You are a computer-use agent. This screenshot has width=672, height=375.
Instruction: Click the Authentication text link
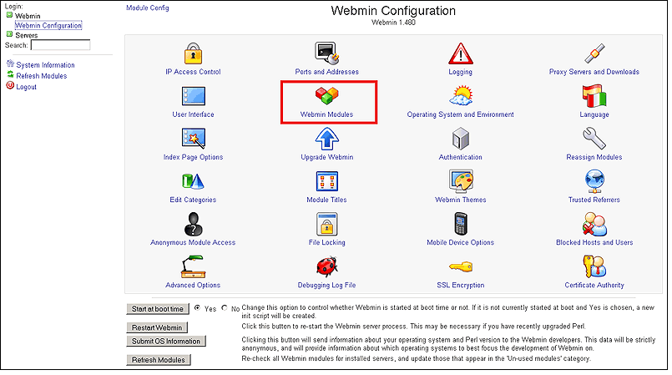pos(461,157)
